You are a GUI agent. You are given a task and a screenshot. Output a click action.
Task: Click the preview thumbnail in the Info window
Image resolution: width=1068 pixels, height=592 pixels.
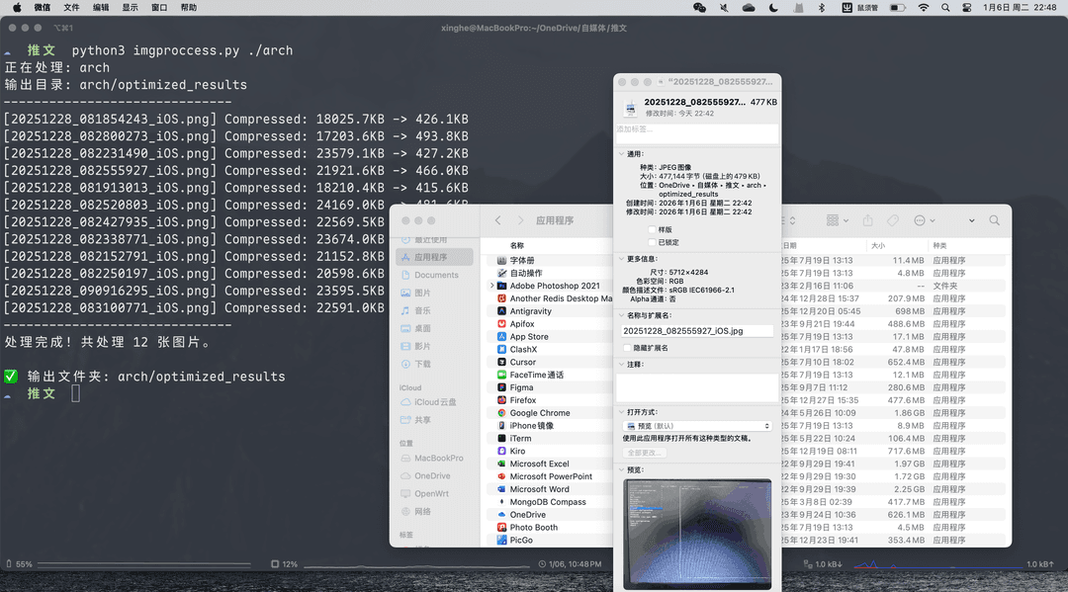(x=697, y=534)
